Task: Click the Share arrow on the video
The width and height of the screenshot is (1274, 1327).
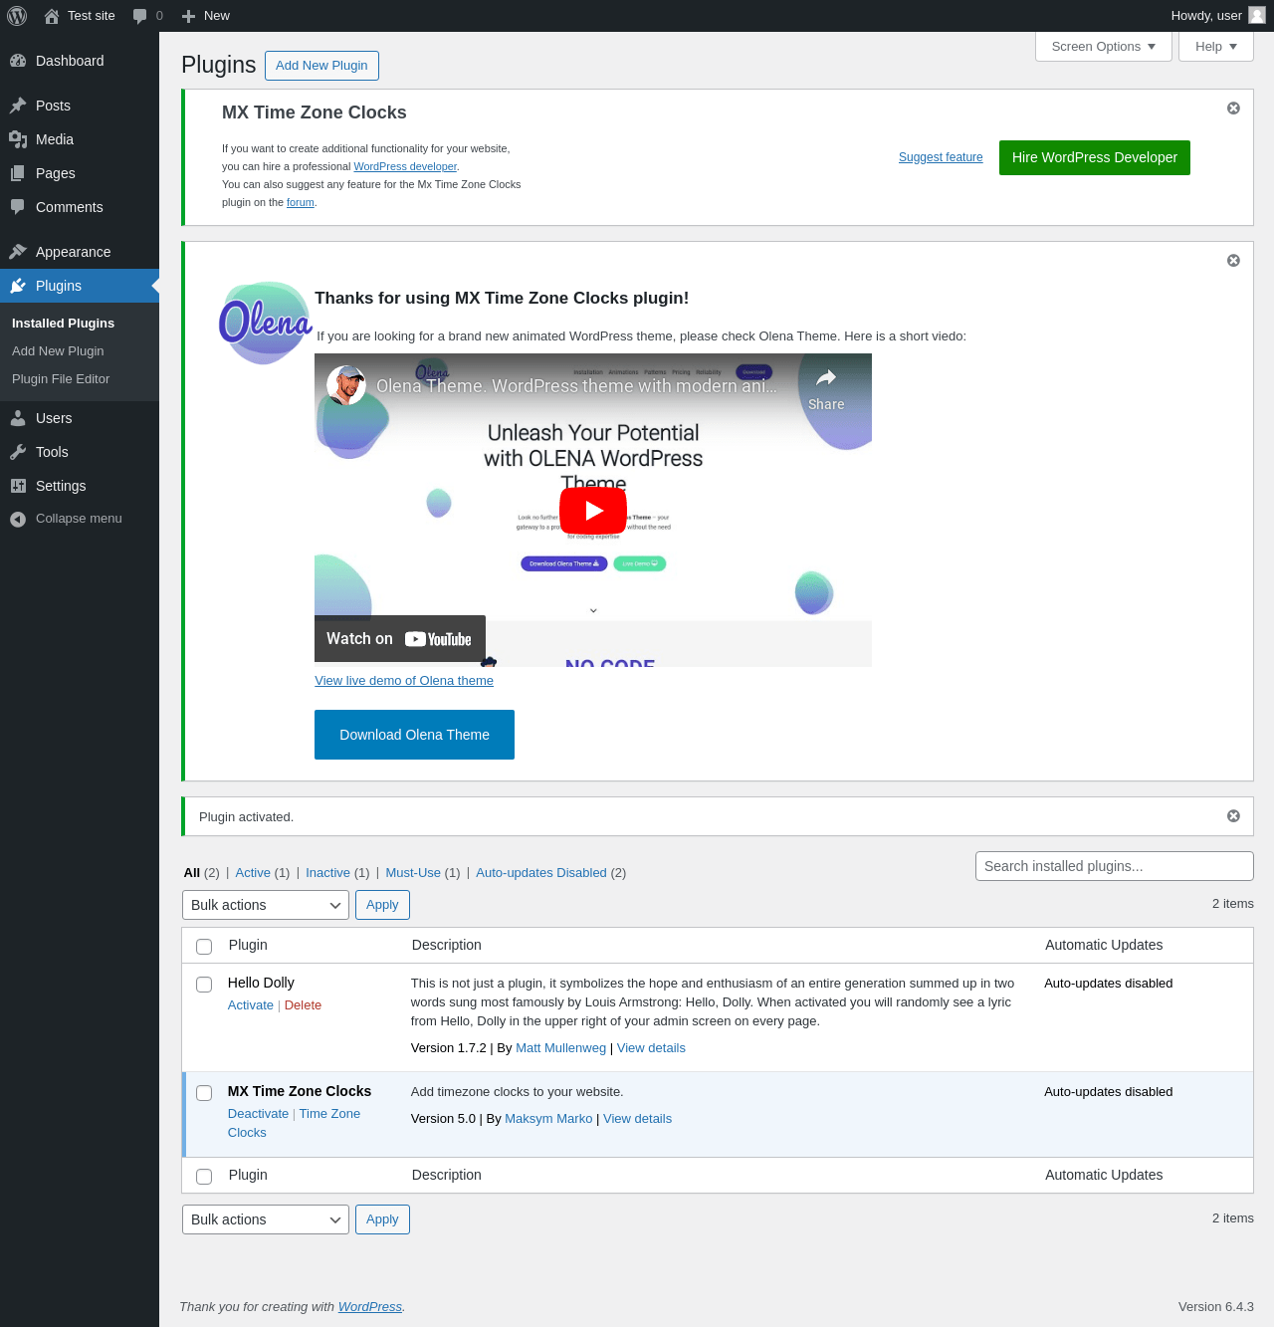Action: 826,378
